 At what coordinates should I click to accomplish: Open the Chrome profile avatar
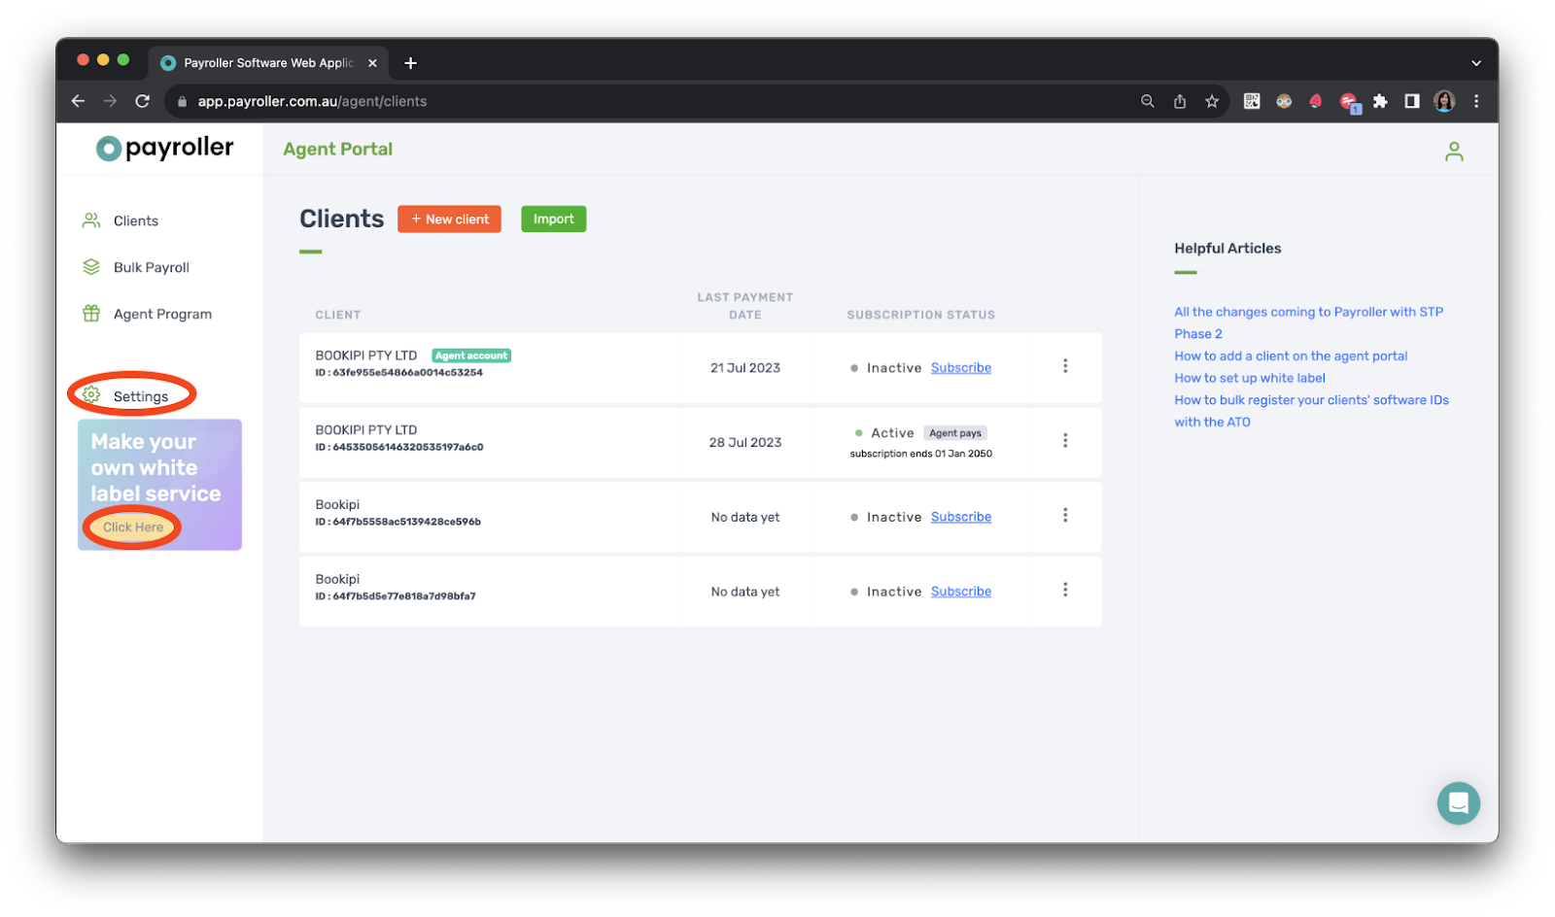1444,101
